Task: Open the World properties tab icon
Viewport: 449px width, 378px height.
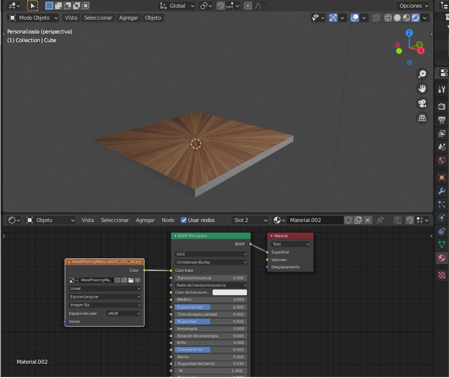Action: pos(442,160)
